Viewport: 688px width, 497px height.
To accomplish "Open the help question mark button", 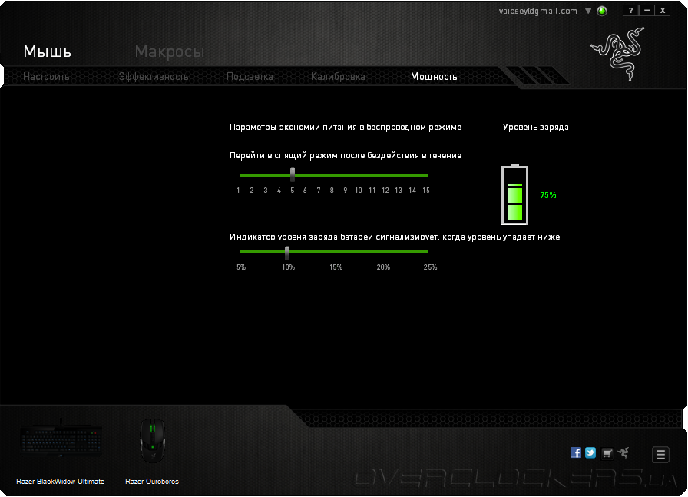I will [x=630, y=11].
